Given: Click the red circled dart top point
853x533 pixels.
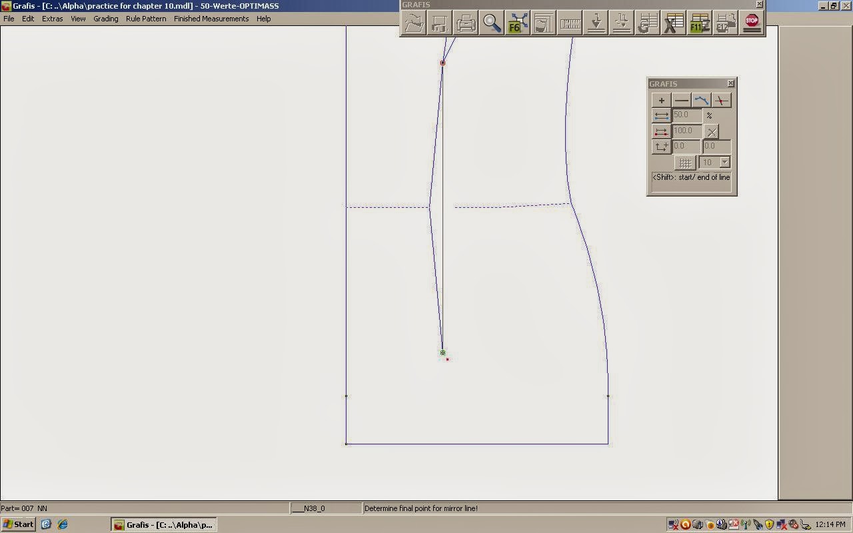Looking at the screenshot, I should tap(442, 63).
